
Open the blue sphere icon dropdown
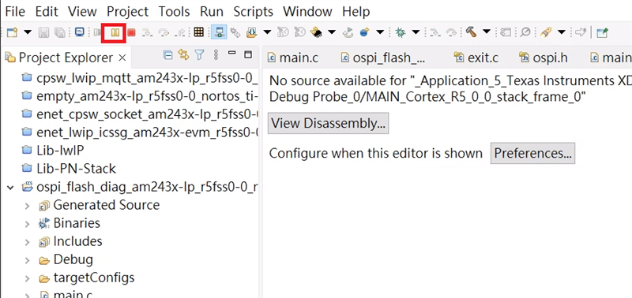379,32
